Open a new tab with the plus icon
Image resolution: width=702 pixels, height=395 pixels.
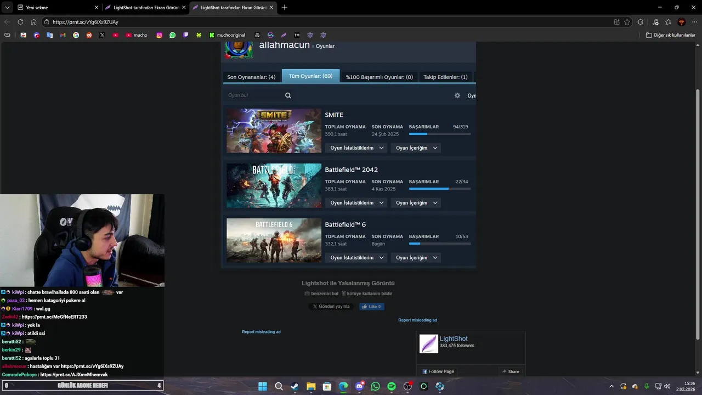pyautogui.click(x=284, y=8)
